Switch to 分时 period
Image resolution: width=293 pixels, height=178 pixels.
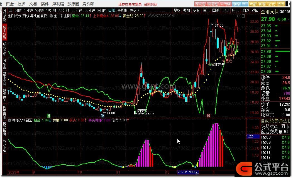[18, 10]
